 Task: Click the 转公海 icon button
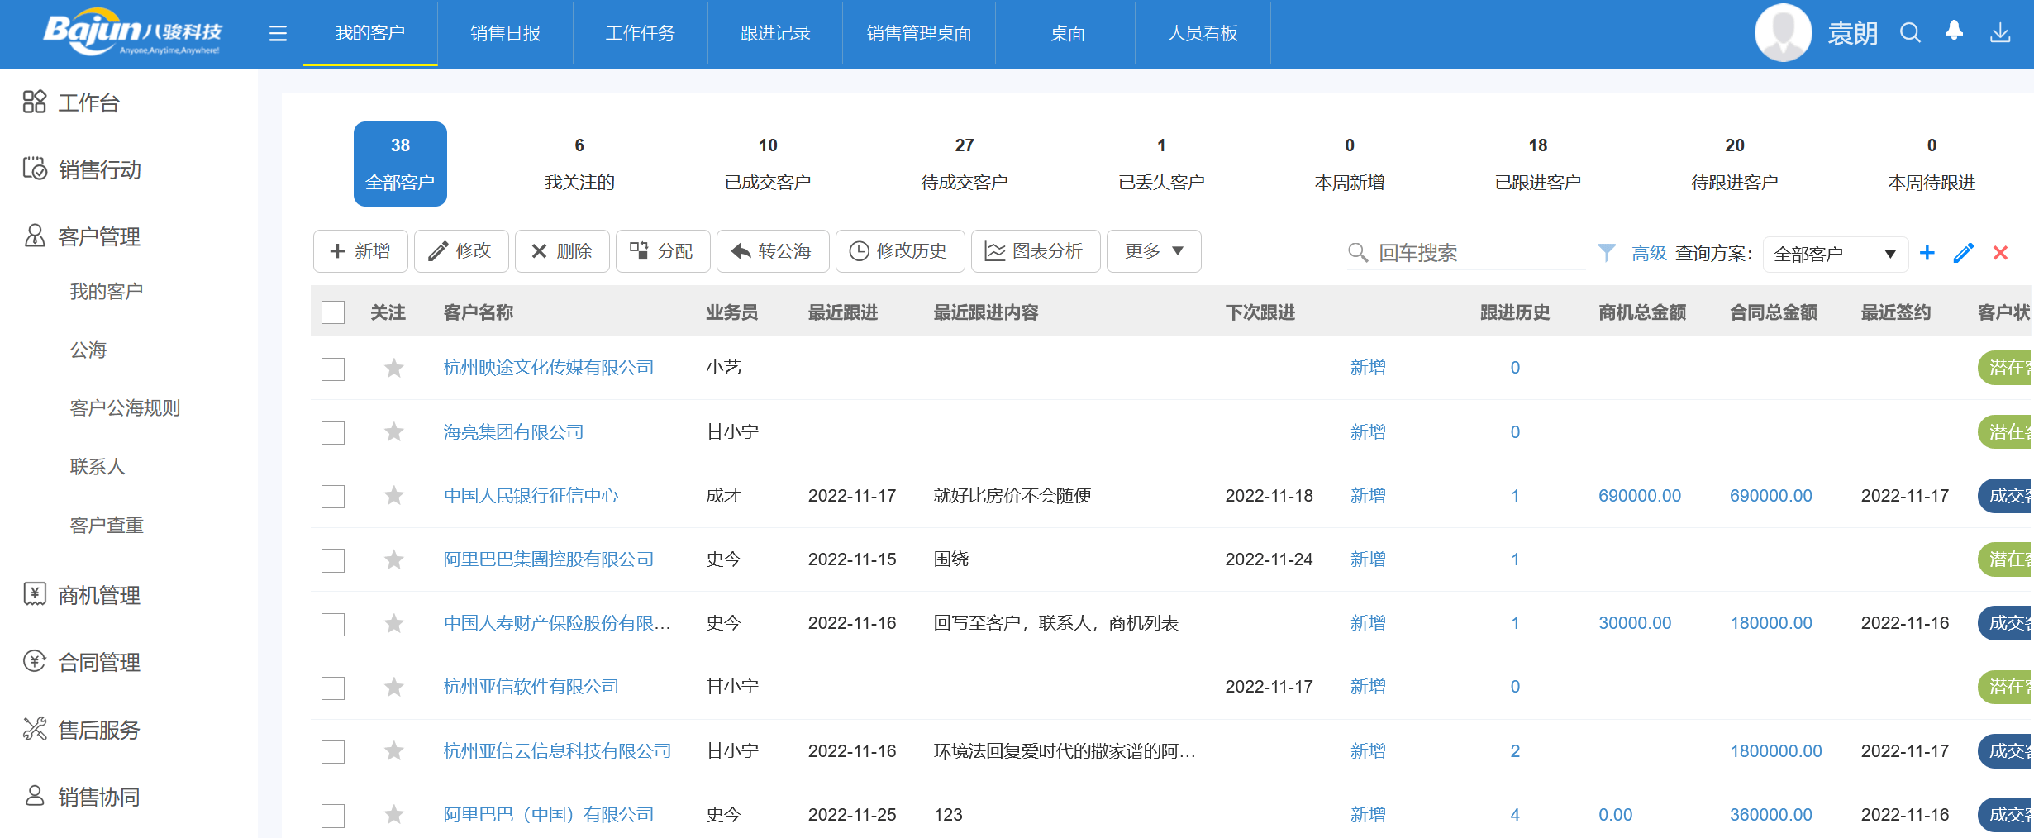(772, 251)
